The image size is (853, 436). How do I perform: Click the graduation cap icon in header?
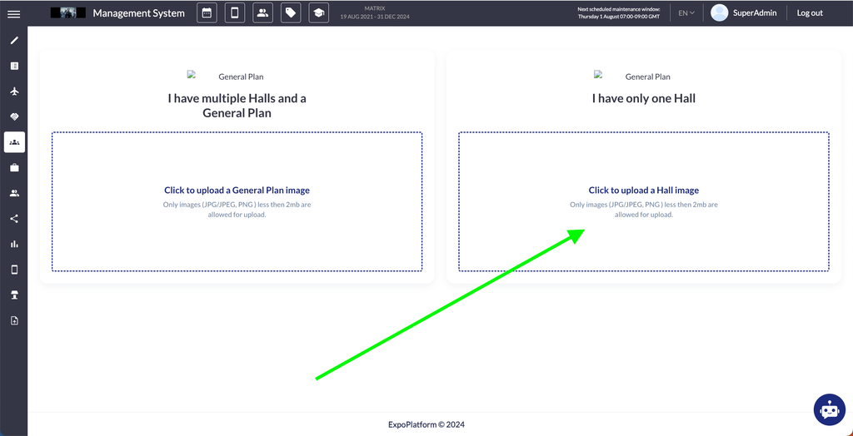[317, 13]
